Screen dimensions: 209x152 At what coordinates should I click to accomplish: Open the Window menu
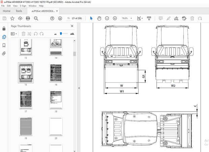[32, 6]
